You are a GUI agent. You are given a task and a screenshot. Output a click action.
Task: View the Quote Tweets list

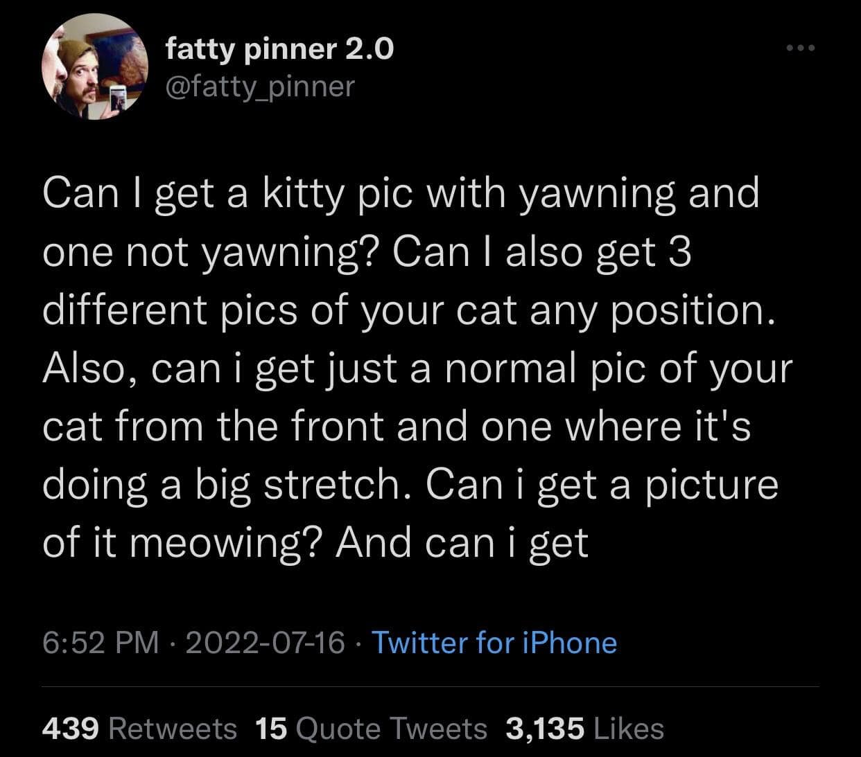[392, 729]
